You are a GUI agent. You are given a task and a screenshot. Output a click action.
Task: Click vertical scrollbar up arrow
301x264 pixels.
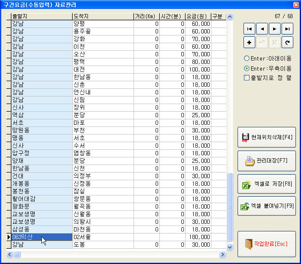pos(230,17)
